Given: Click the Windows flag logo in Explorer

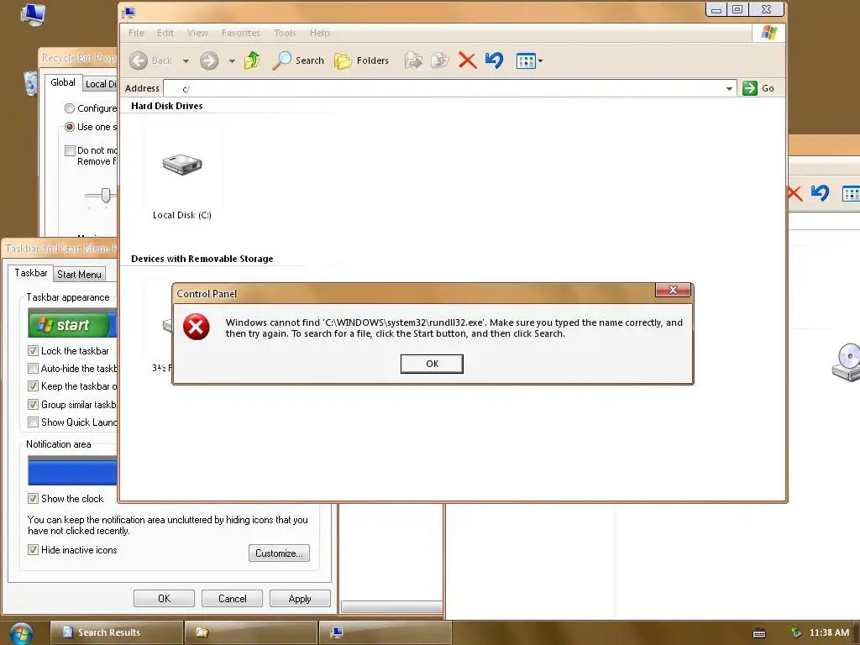Looking at the screenshot, I should (769, 33).
